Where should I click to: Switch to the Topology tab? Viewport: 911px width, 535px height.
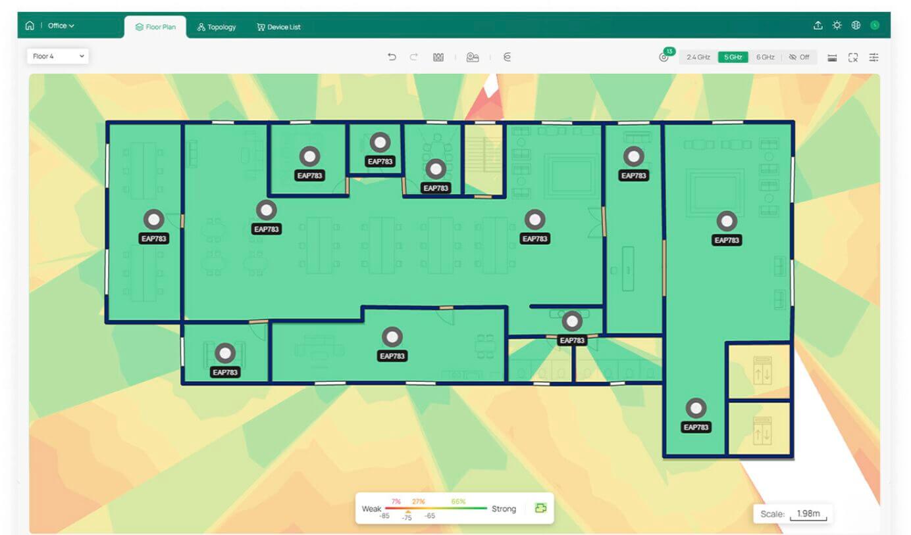(216, 27)
